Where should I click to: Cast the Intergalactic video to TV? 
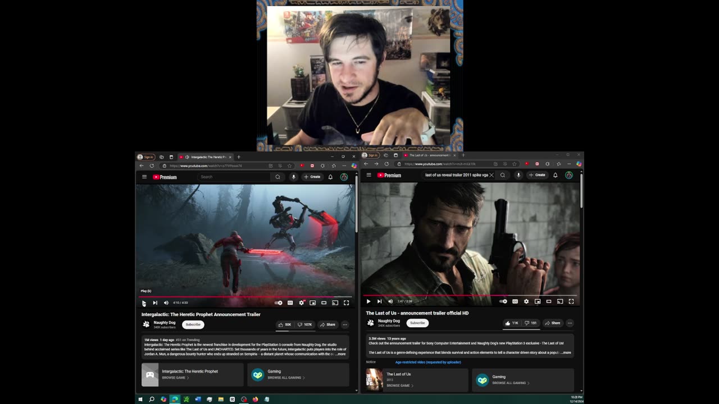[335, 302]
